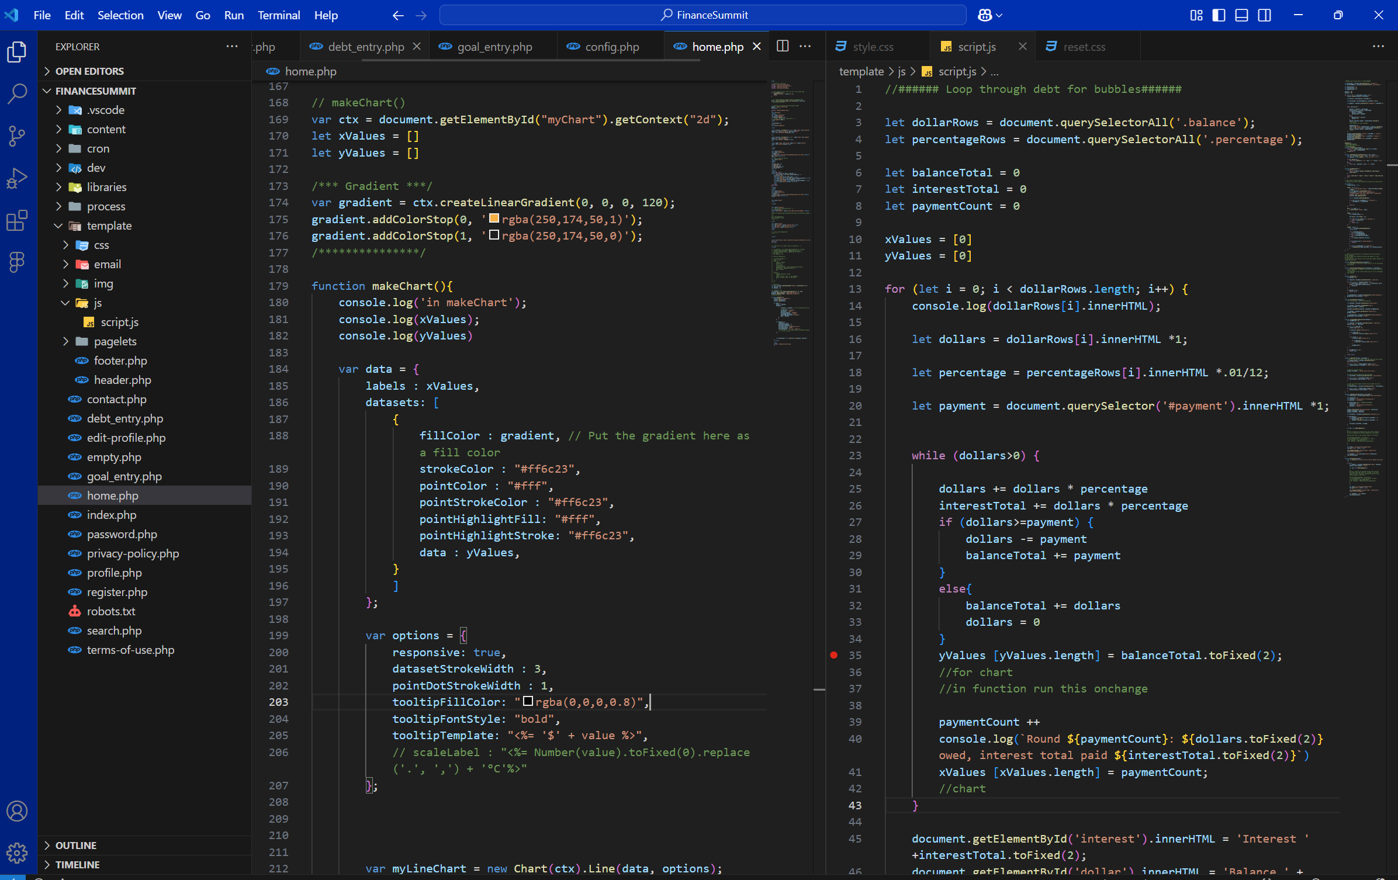Expand the libraries folder
Viewport: 1398px width, 880px height.
106,187
